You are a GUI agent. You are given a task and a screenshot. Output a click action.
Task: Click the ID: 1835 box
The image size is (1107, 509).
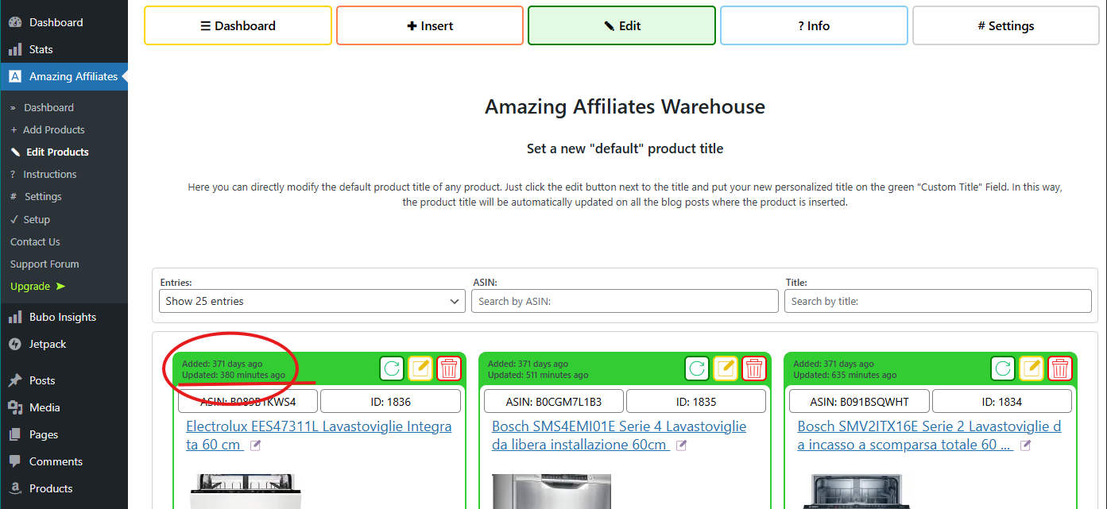click(x=696, y=401)
